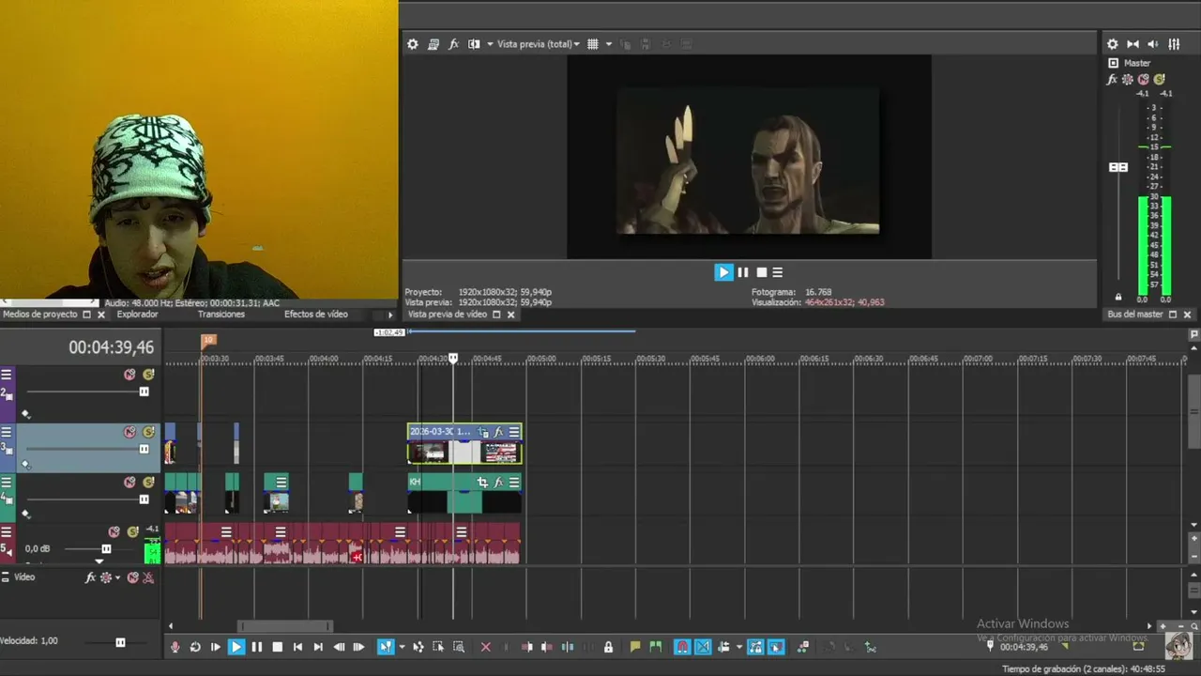Open event FX on the 2026-03-30 clip
1201x676 pixels.
point(498,432)
